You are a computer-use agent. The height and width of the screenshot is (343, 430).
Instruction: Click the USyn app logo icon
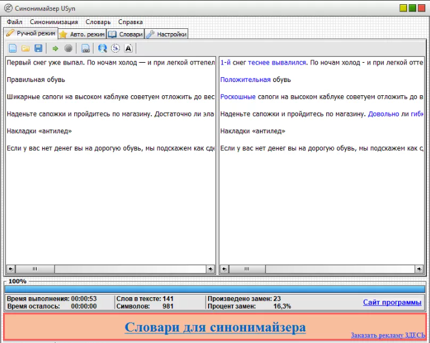click(8, 8)
